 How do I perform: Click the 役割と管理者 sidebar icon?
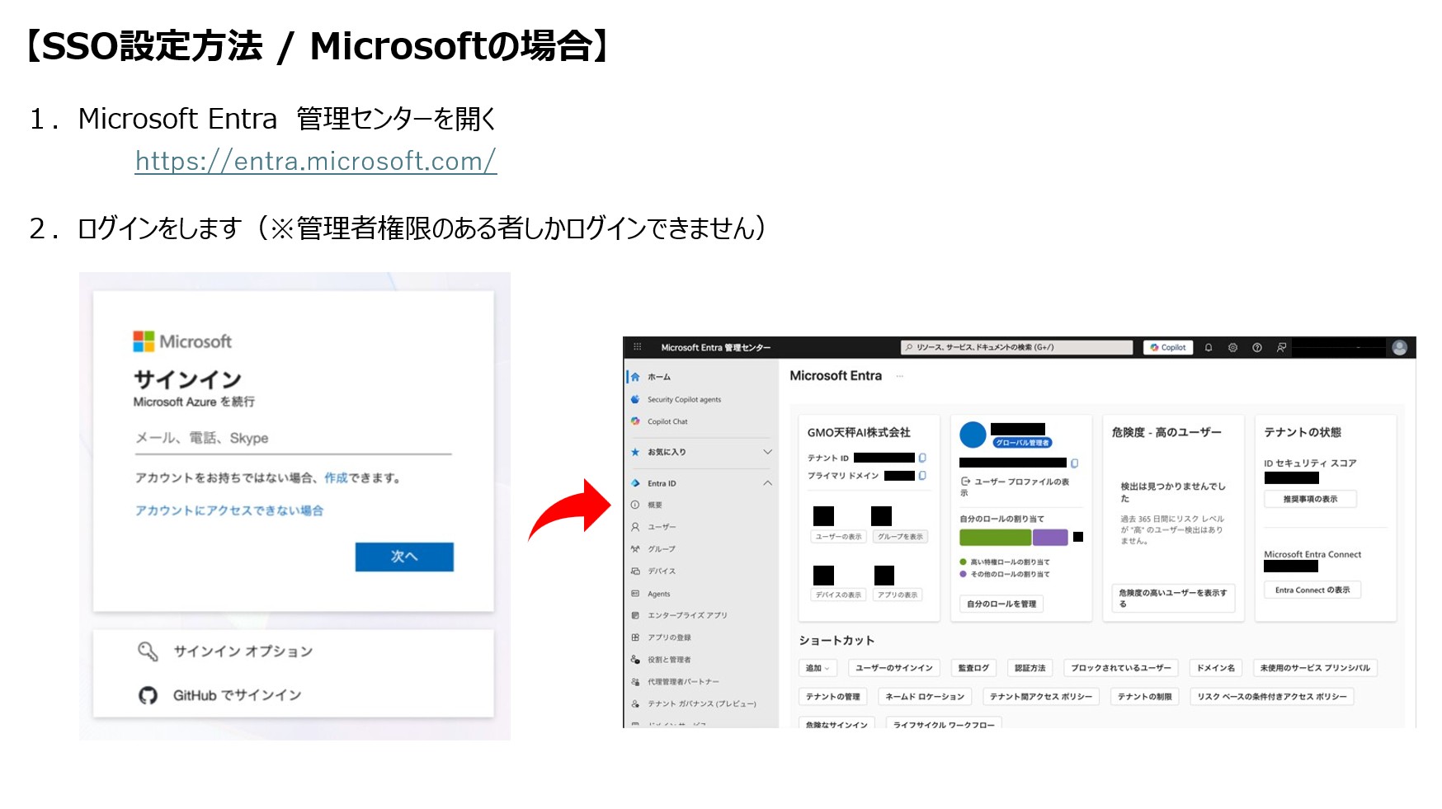point(635,660)
